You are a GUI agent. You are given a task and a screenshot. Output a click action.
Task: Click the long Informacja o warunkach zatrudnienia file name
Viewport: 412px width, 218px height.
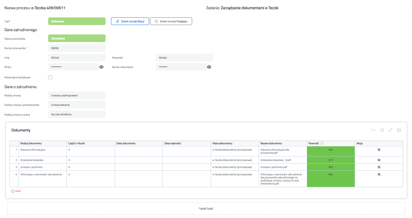(281, 179)
